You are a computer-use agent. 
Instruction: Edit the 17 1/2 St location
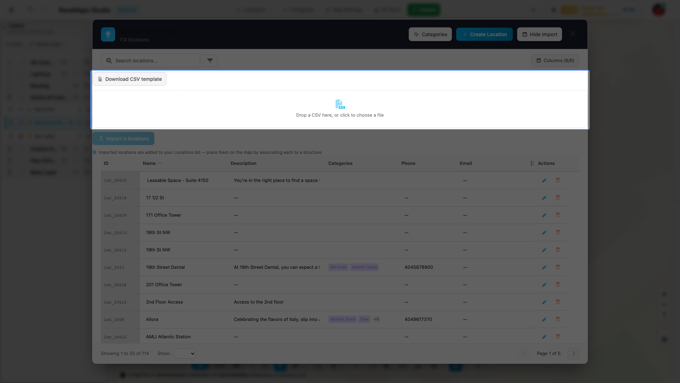point(544,198)
